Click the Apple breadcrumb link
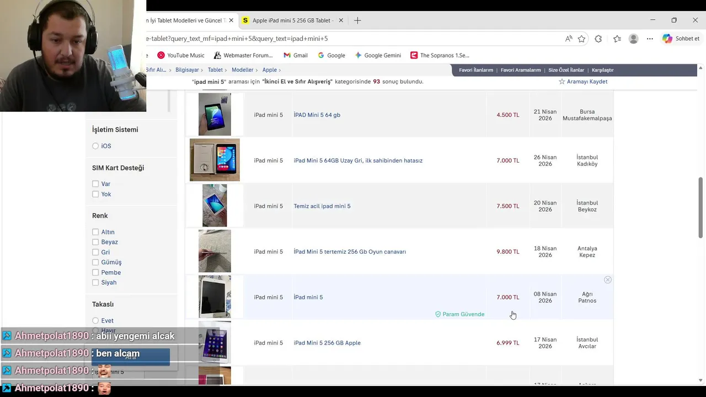Image resolution: width=706 pixels, height=397 pixels. point(270,70)
